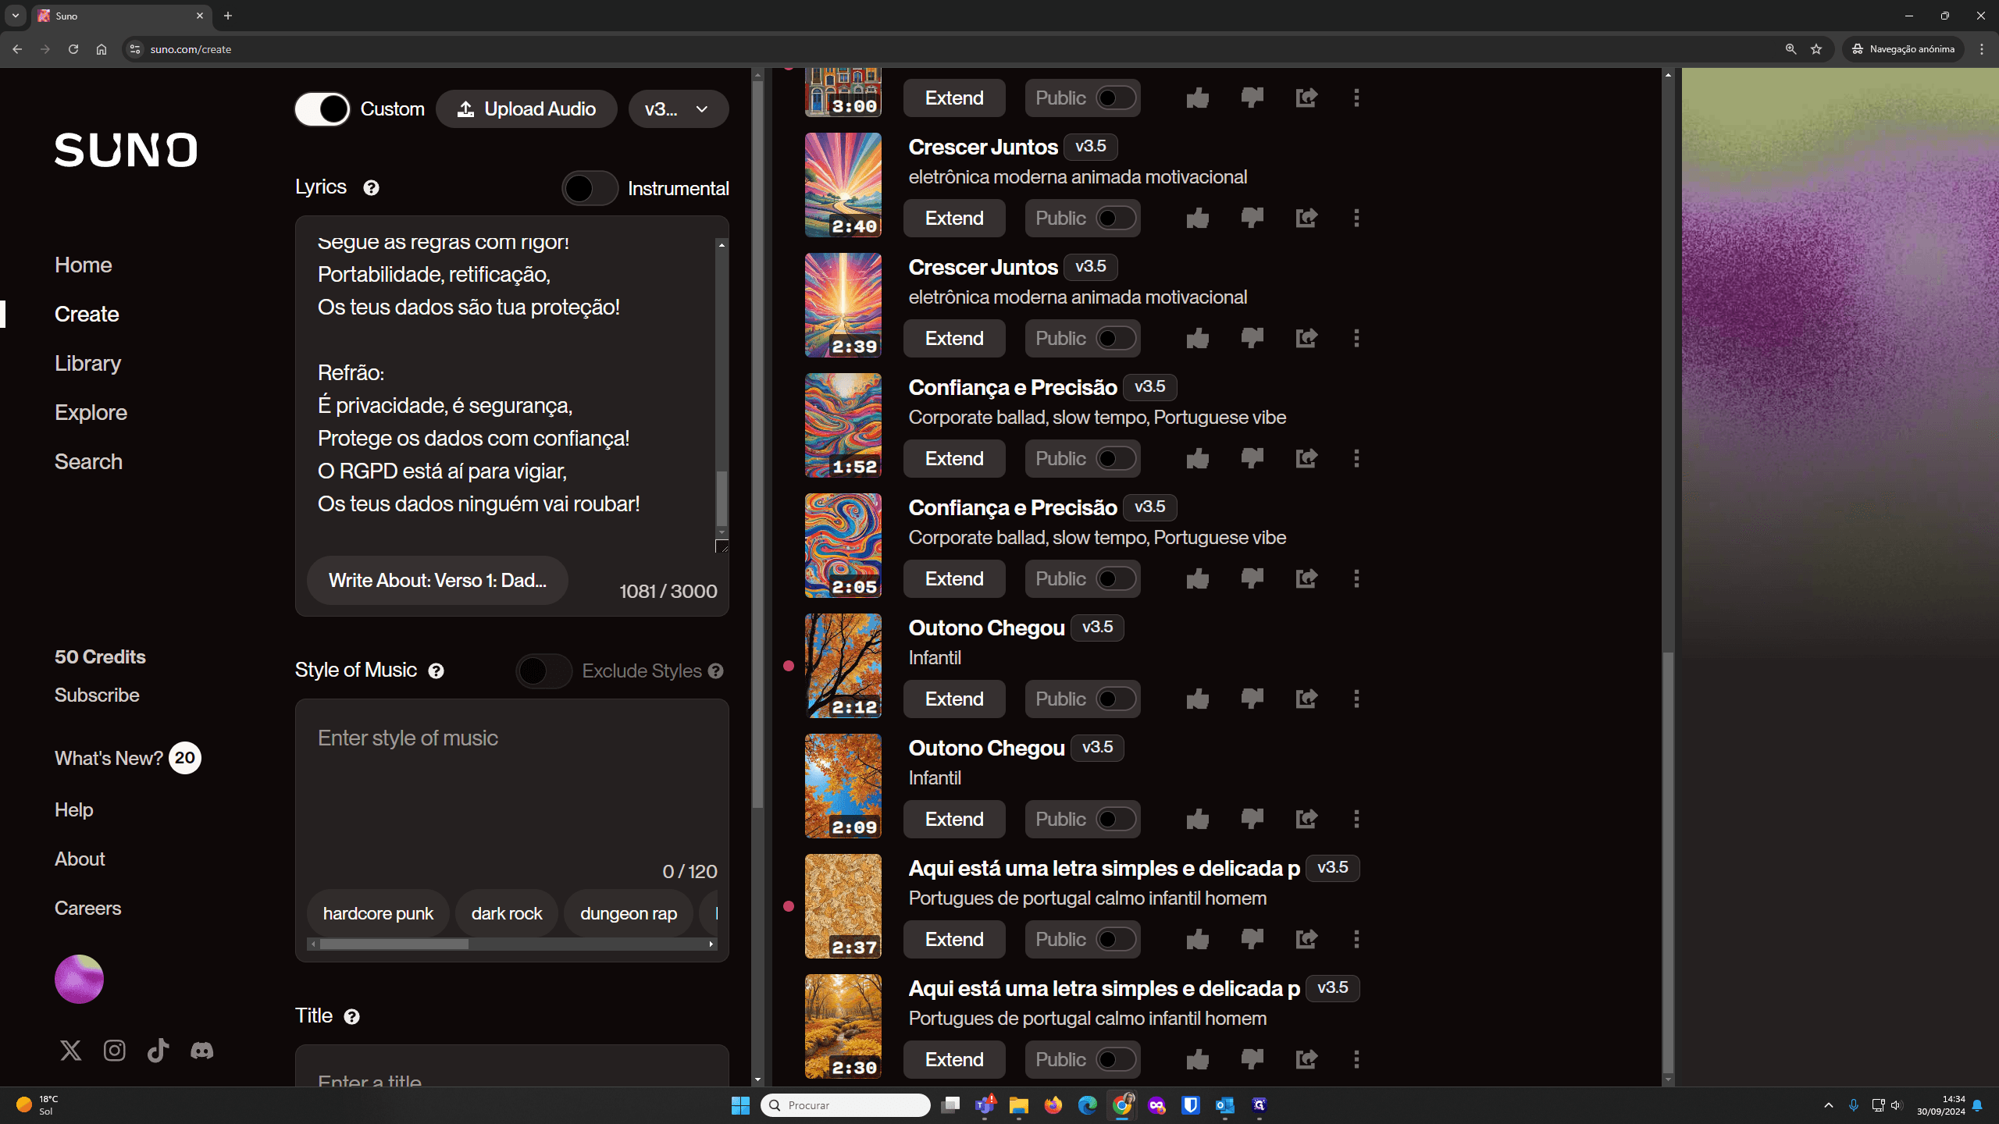
Task: Share the 2:37 Aqui está uma letra song
Action: [1306, 939]
